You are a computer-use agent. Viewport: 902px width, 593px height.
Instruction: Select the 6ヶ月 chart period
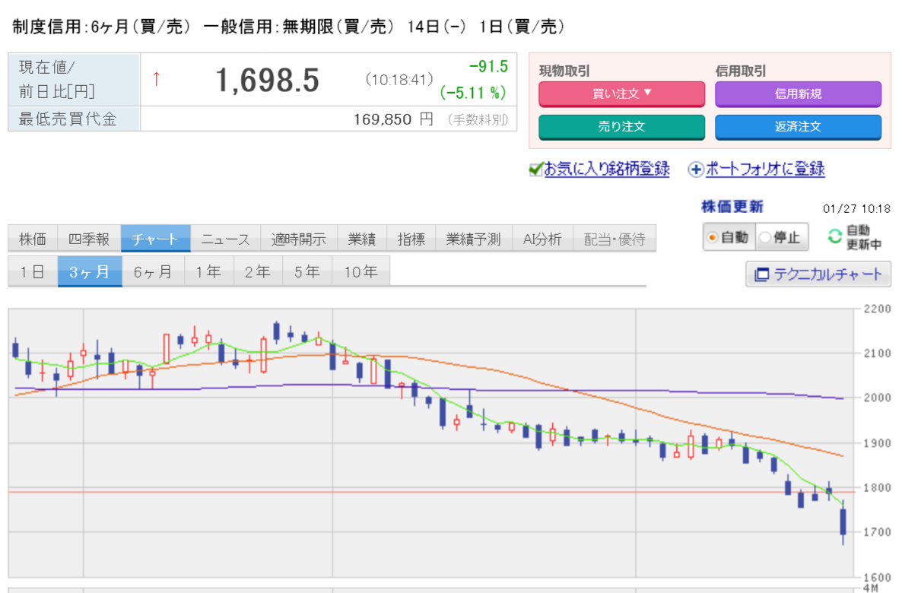click(x=153, y=272)
